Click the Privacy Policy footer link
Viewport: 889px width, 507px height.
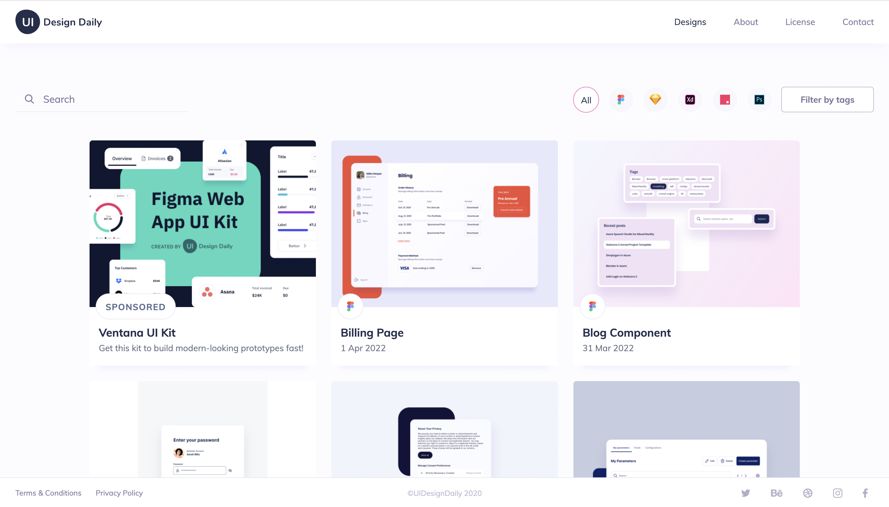(119, 493)
